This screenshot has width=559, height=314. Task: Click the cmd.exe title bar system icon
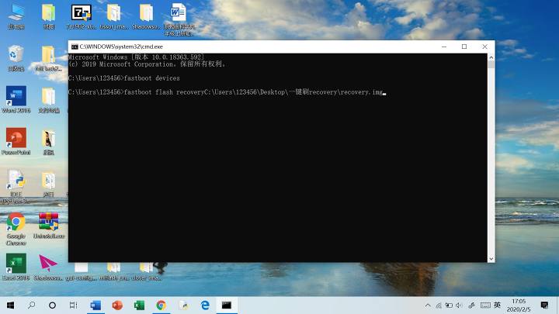(x=75, y=47)
